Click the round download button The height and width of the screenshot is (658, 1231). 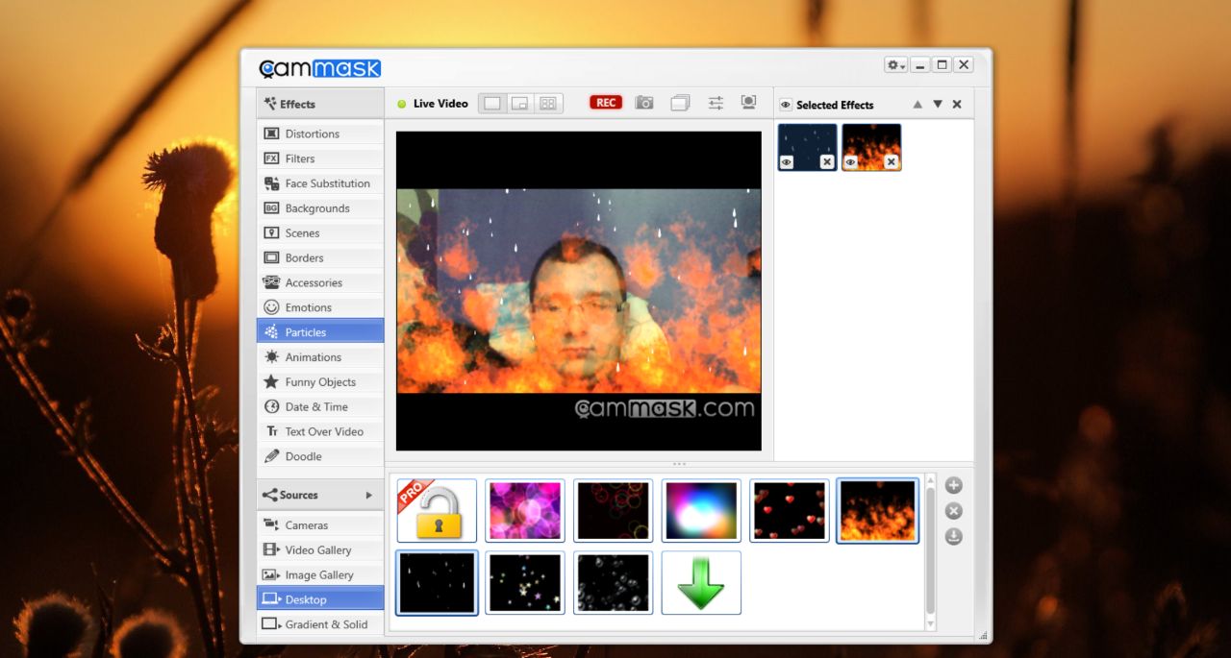[x=954, y=537]
